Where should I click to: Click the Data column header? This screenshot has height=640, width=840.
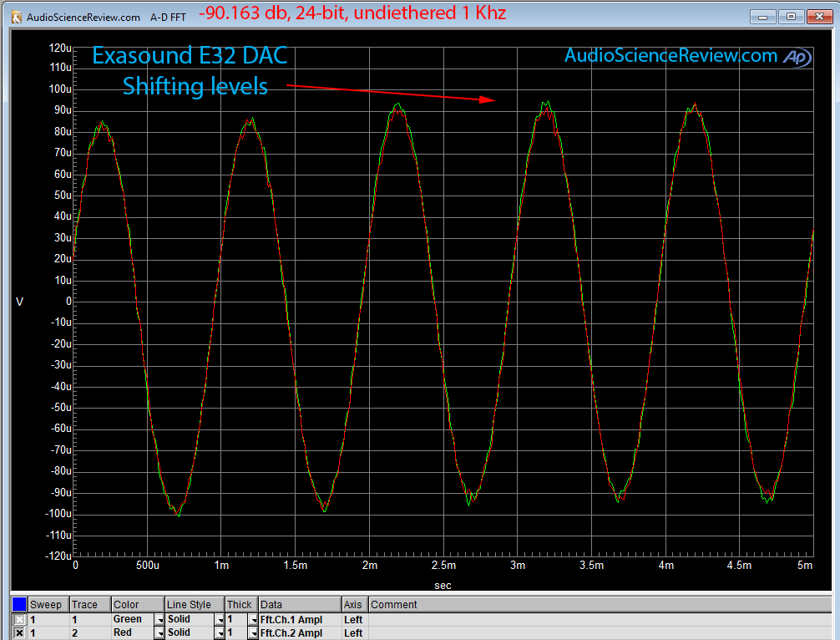tap(300, 605)
